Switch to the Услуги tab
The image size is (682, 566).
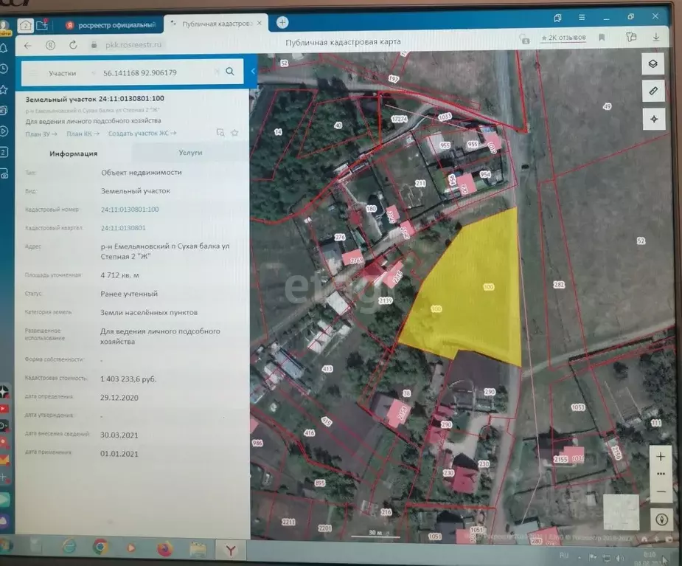tap(190, 153)
